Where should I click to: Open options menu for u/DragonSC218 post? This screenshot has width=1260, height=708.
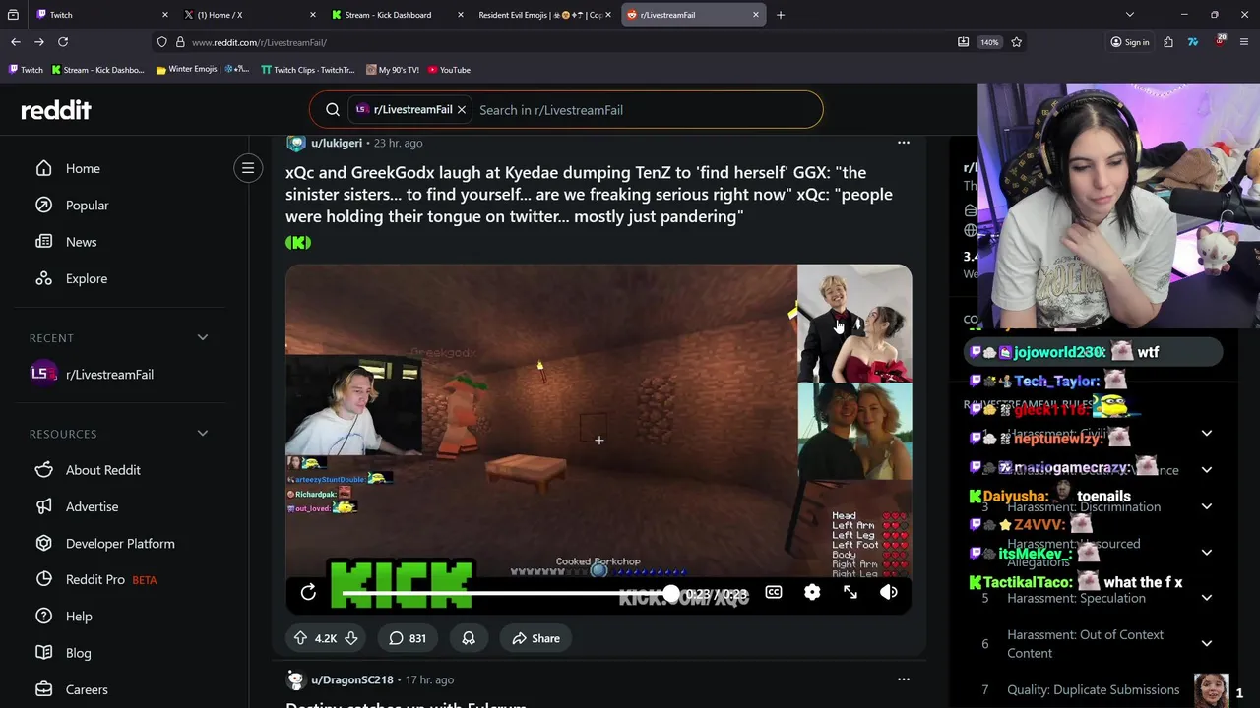coord(903,679)
